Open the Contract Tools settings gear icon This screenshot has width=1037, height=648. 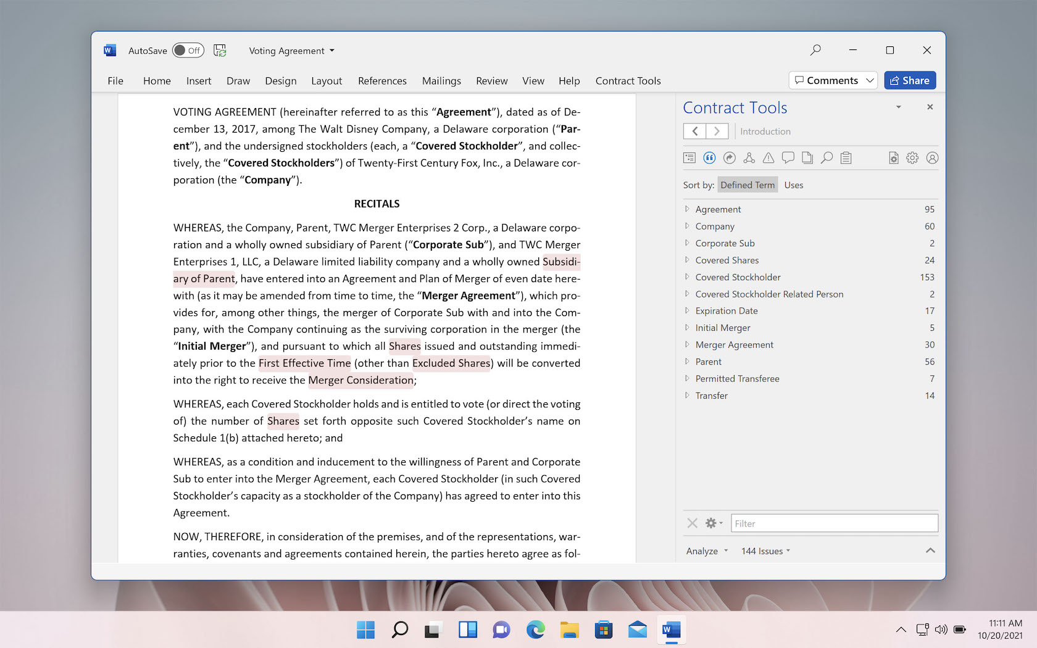[912, 158]
